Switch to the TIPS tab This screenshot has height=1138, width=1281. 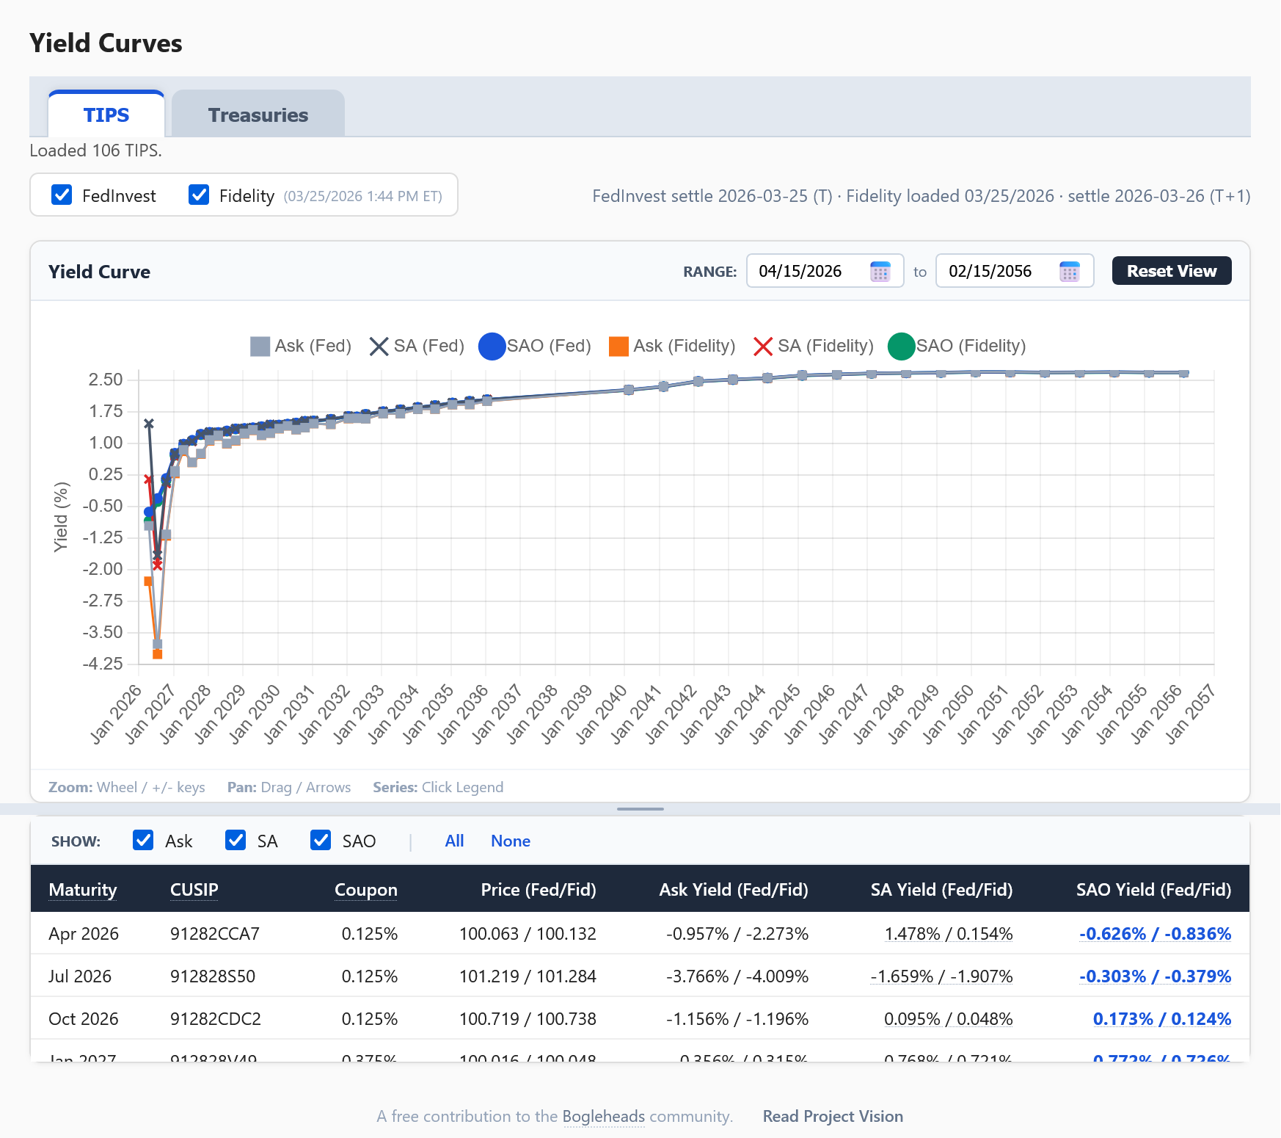click(x=106, y=115)
